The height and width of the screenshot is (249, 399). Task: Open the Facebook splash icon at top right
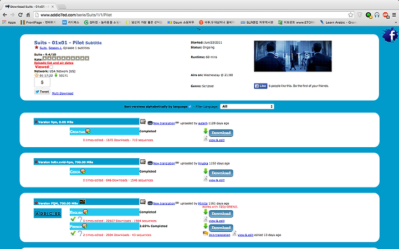[x=390, y=35]
